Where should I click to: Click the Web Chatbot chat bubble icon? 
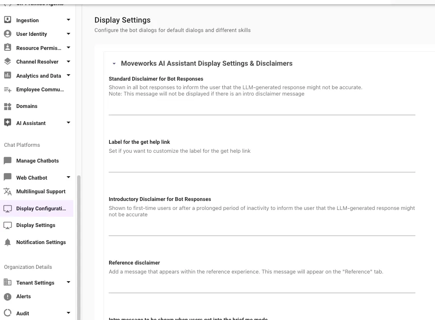point(8,177)
